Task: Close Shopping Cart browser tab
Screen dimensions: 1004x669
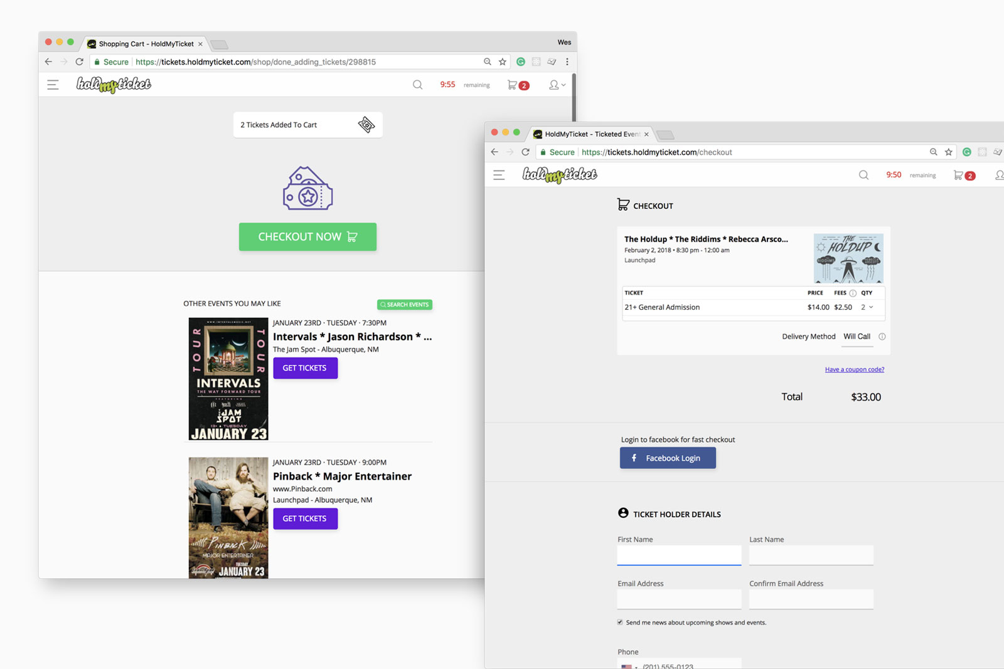Action: (x=200, y=44)
